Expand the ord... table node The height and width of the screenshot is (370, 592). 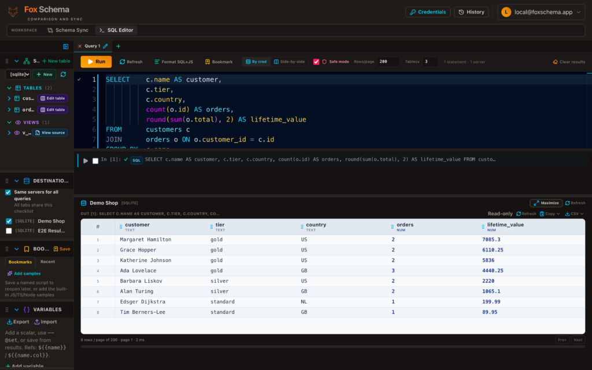pos(9,110)
